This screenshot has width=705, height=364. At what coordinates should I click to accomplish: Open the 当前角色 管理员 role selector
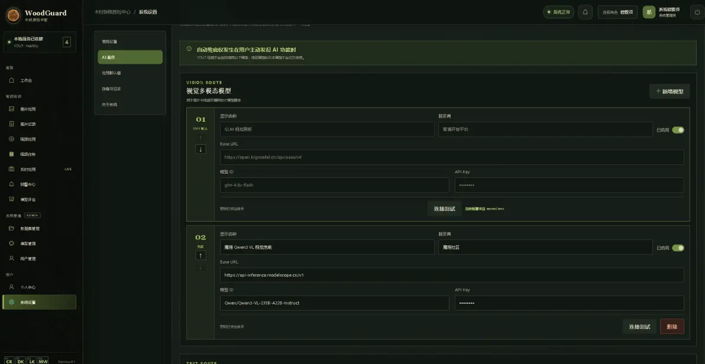617,12
